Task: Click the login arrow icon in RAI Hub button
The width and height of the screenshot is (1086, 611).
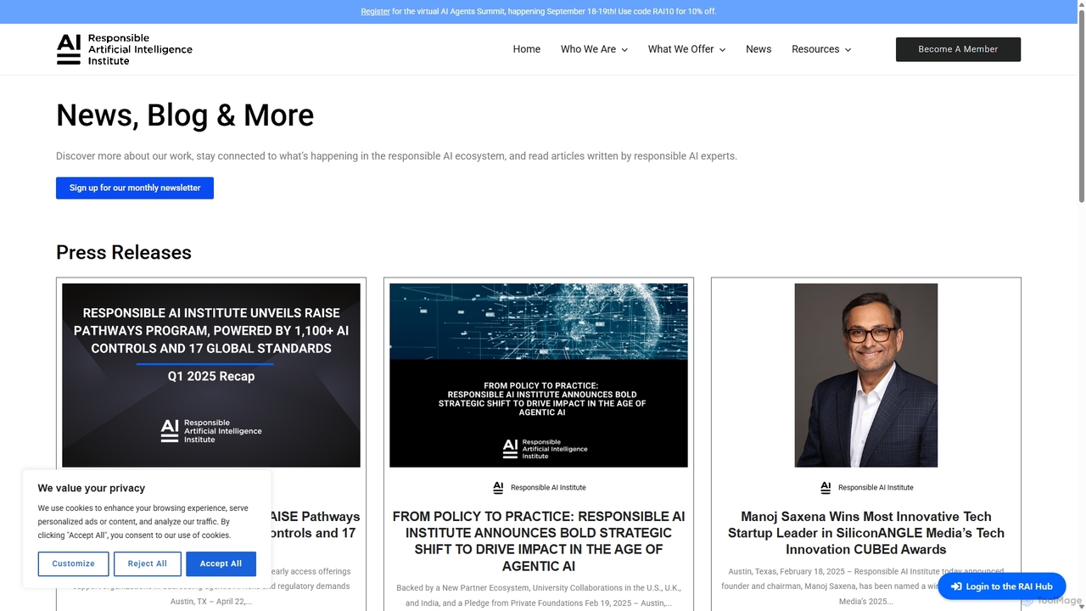Action: [956, 586]
